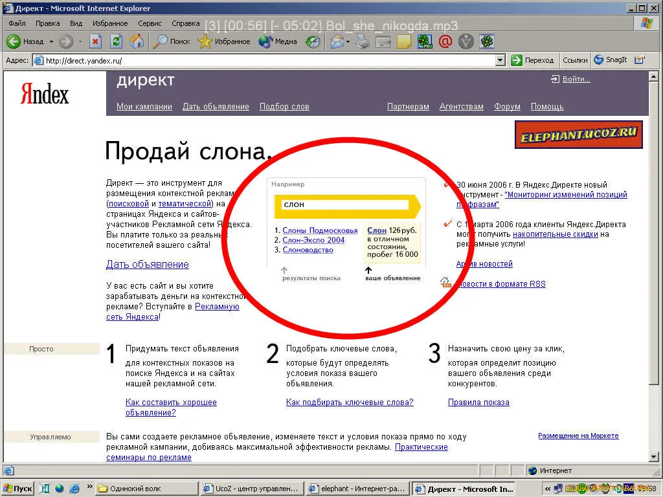The image size is (663, 497).
Task: Expand the Ссылки links toolbar
Action: tap(575, 60)
